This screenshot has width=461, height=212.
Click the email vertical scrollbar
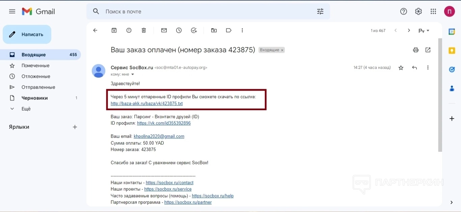pyautogui.click(x=440, y=95)
